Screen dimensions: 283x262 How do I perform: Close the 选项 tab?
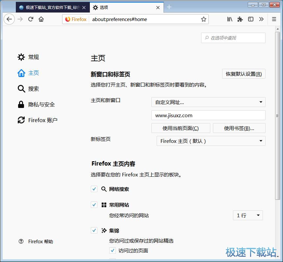[x=158, y=8]
